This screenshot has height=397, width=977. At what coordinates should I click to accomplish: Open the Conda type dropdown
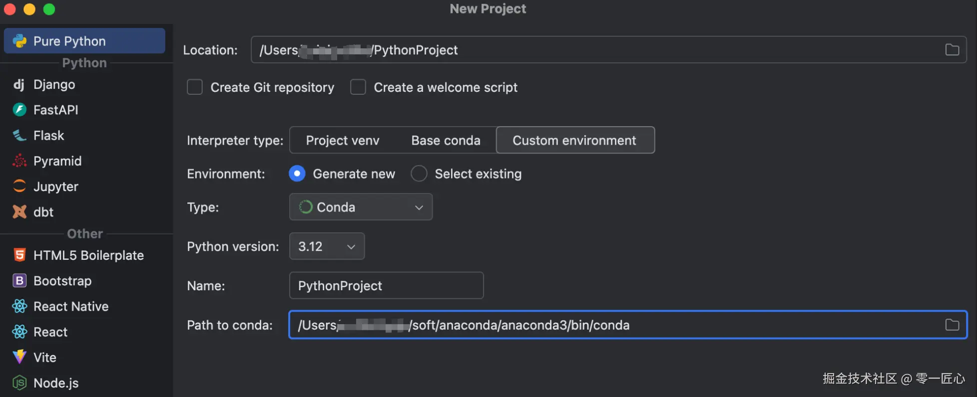point(361,207)
